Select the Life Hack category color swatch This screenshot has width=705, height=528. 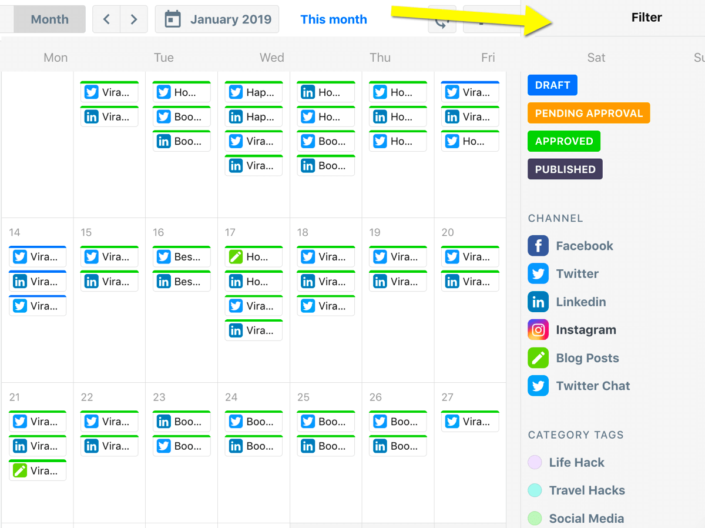click(535, 462)
